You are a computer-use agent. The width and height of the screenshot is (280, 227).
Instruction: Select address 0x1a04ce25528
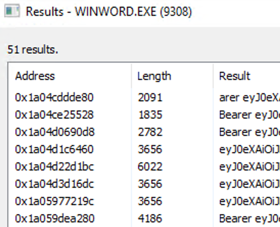click(x=54, y=115)
